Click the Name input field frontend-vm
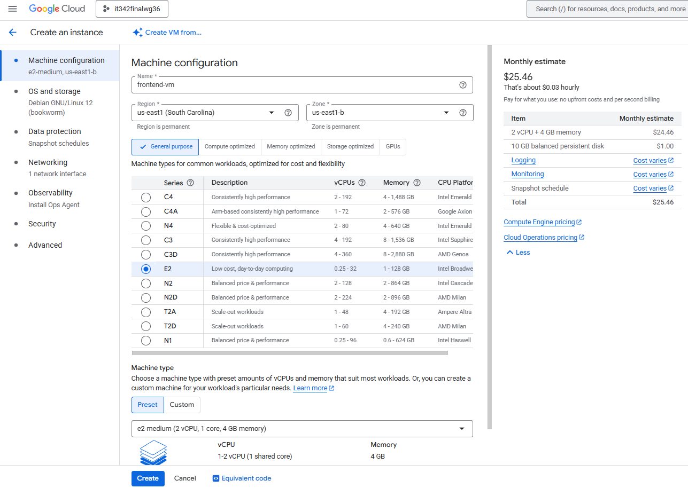688x488 pixels. coord(294,85)
